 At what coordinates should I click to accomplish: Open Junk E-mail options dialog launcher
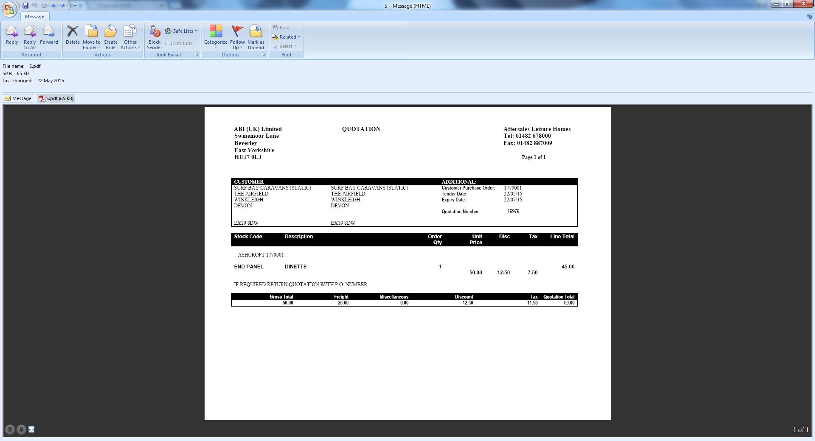pyautogui.click(x=197, y=55)
